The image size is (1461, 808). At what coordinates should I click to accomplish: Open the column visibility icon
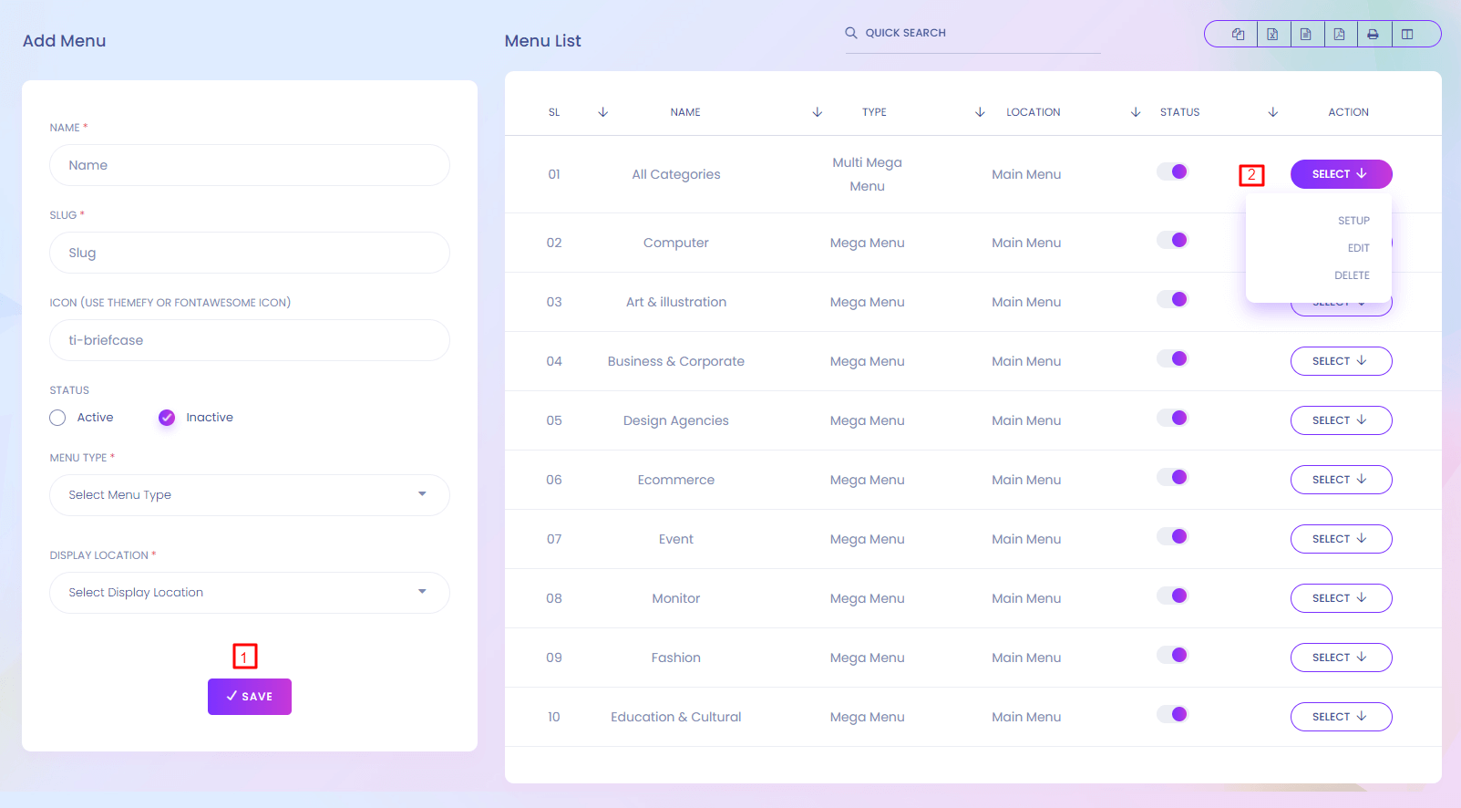pyautogui.click(x=1407, y=35)
